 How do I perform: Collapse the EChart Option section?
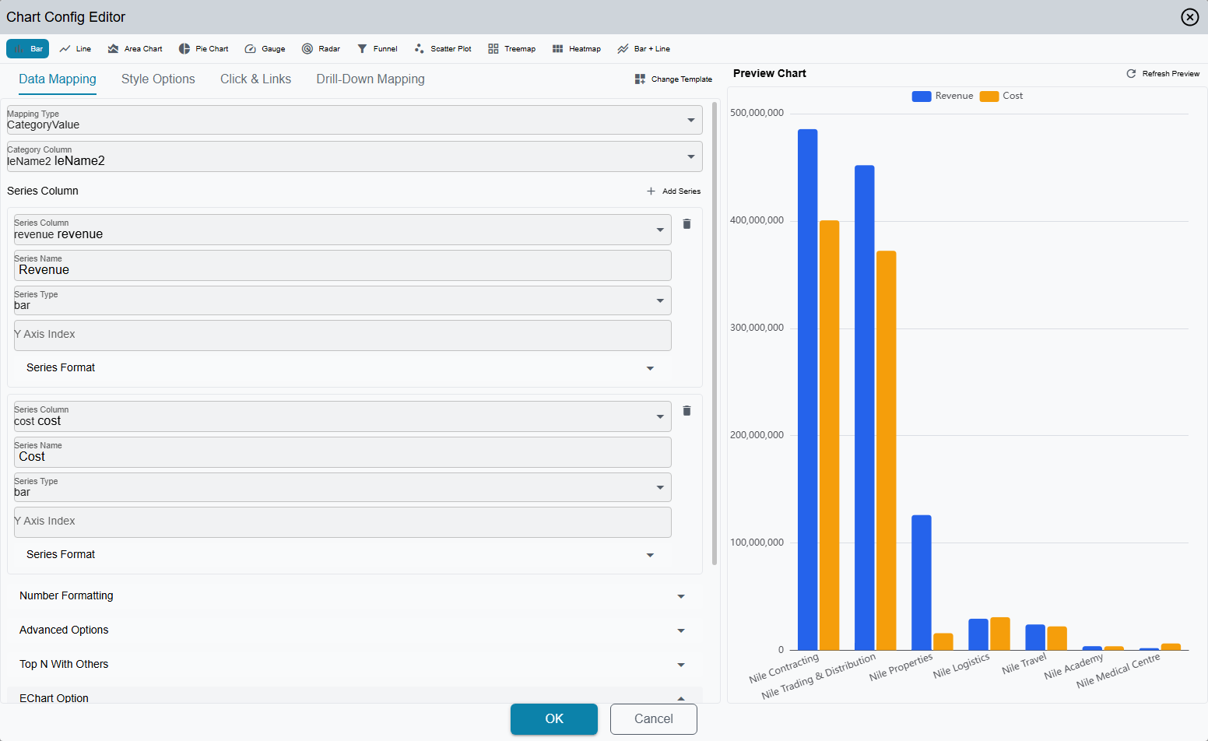click(354, 695)
